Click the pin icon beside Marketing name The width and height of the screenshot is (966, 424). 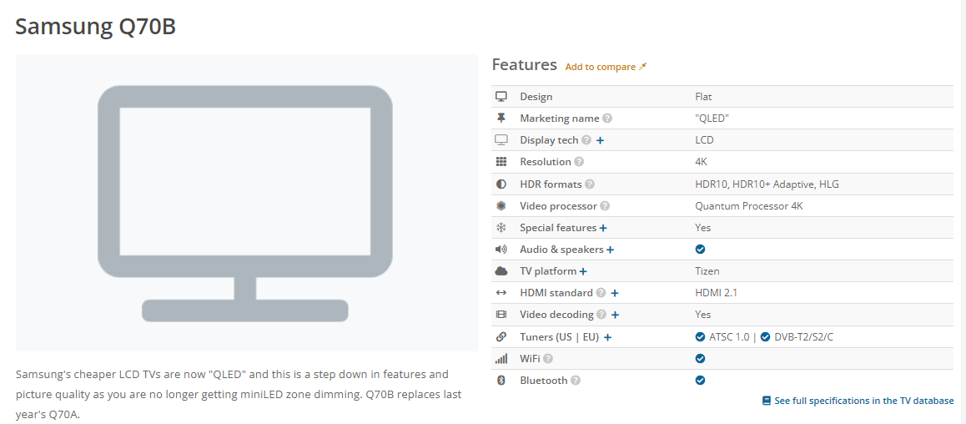[501, 119]
